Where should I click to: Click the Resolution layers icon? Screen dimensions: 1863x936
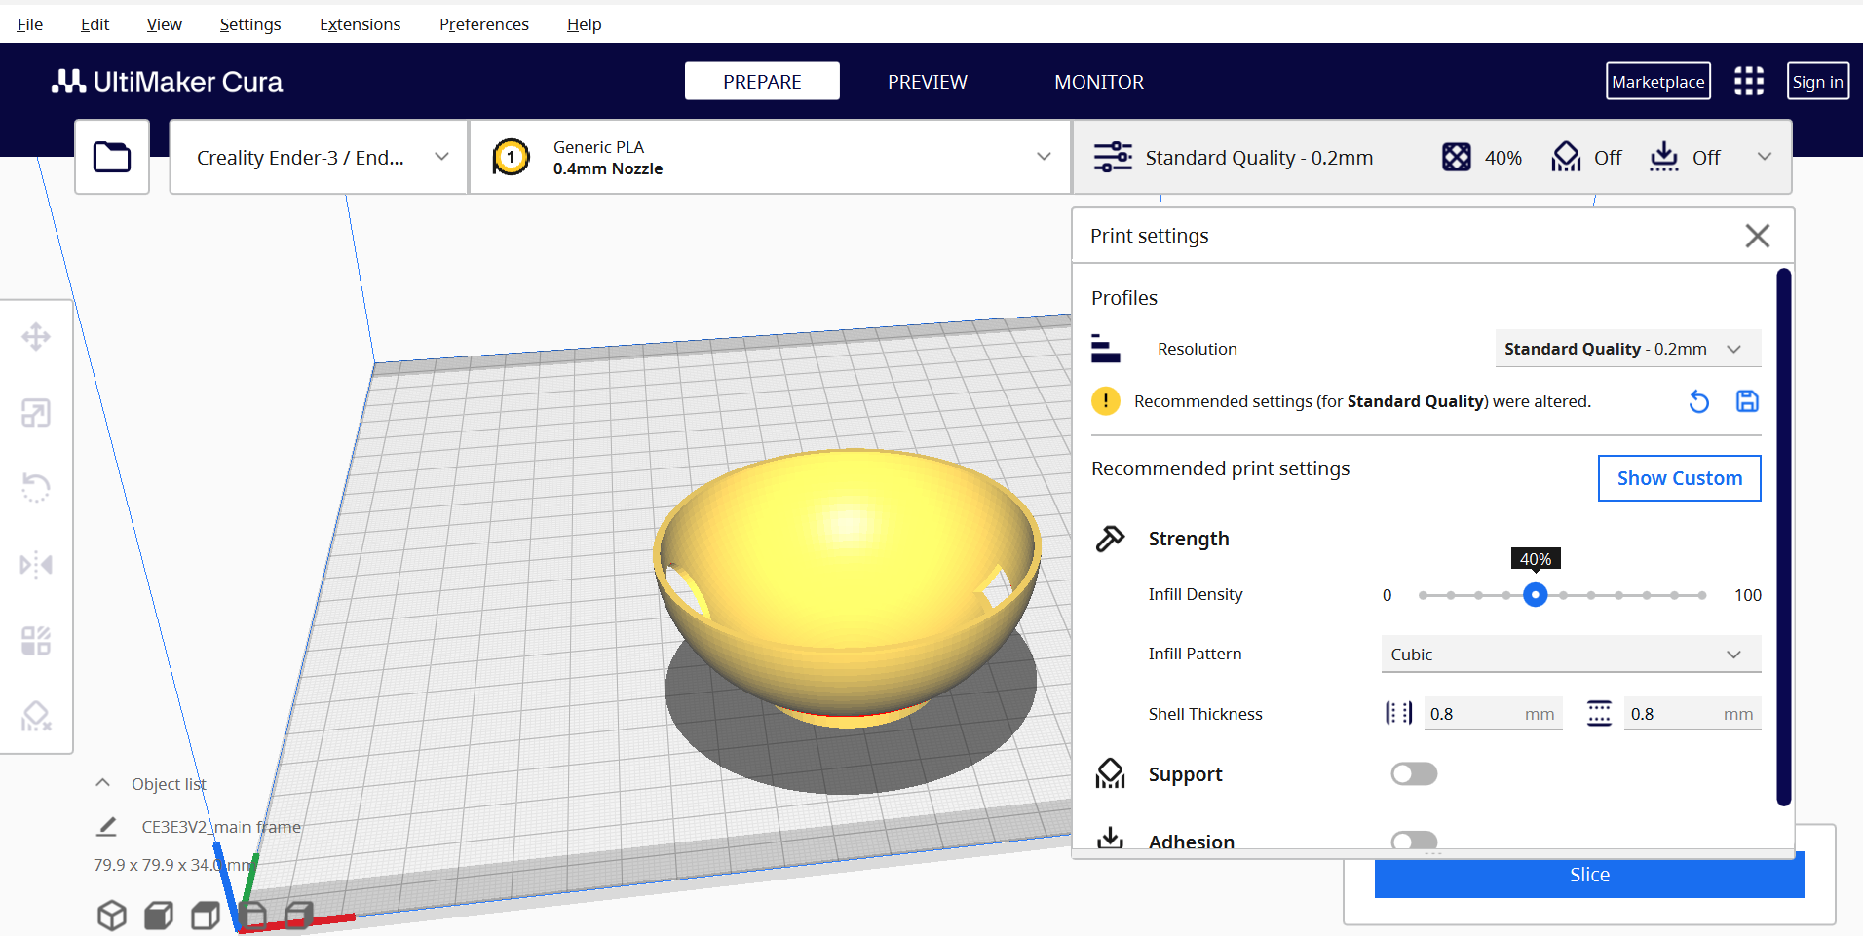tap(1105, 349)
